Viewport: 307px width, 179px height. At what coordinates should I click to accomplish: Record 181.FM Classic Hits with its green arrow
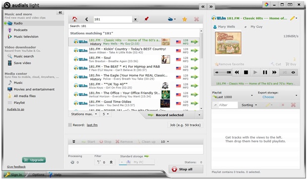195,42
